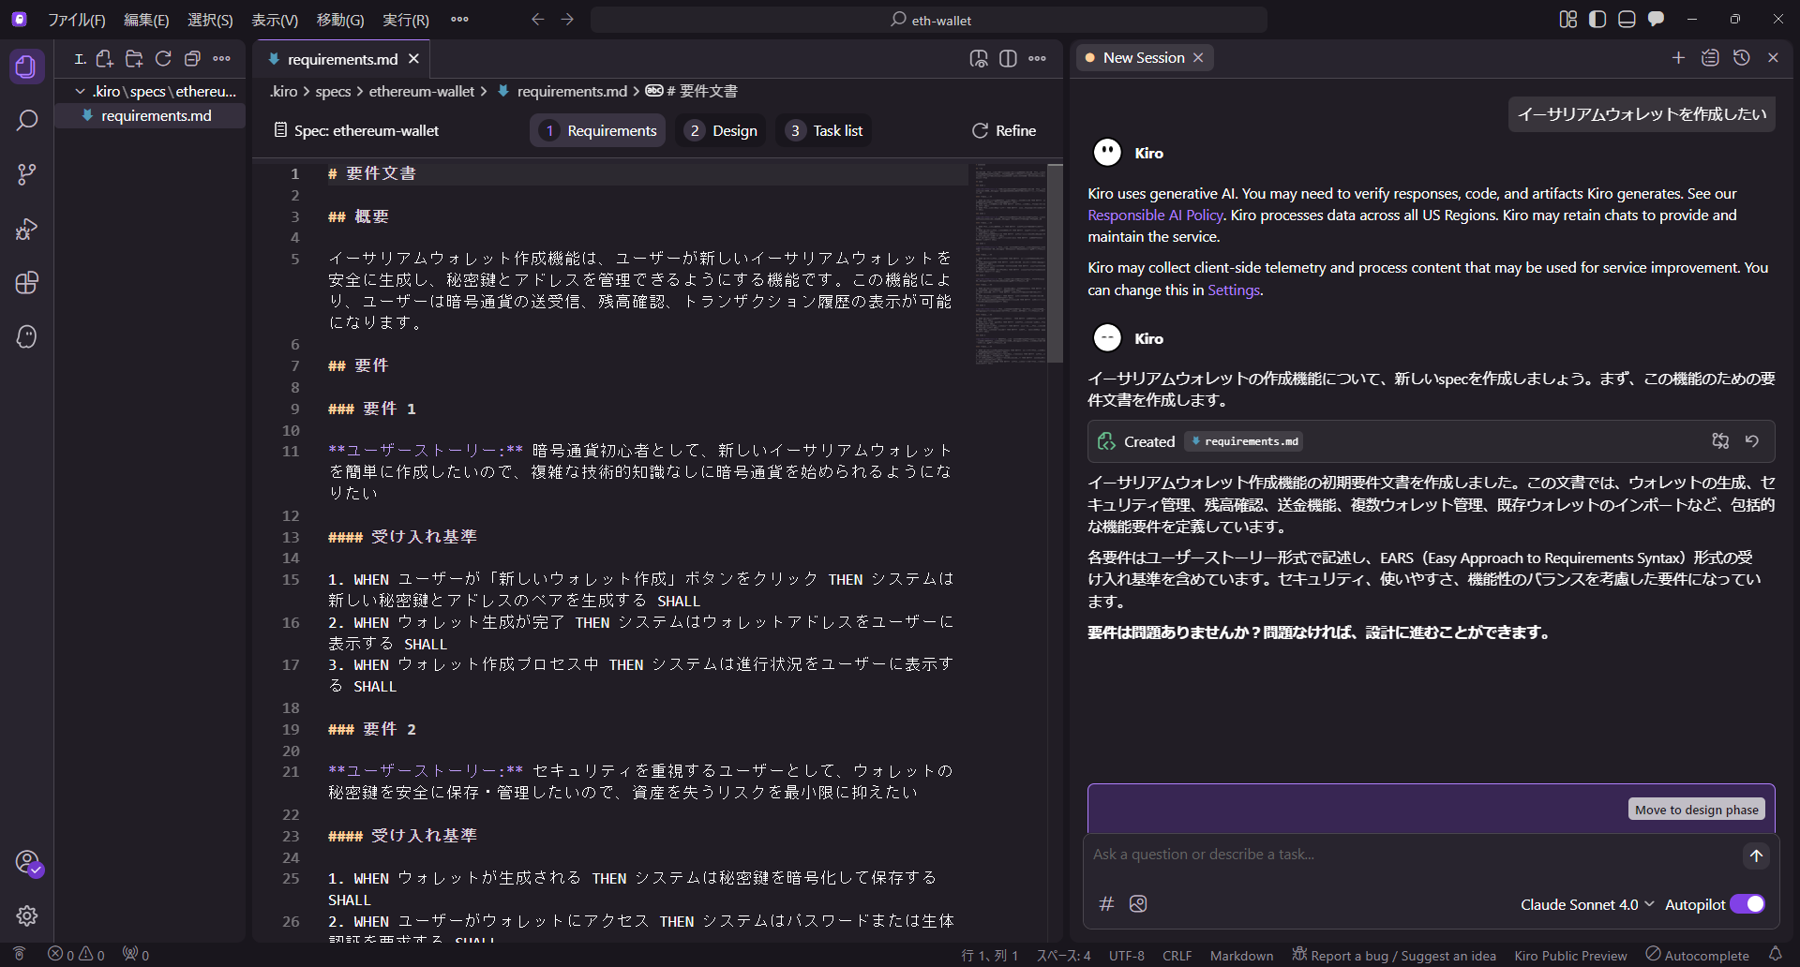Open the markdown preview to the side
The width and height of the screenshot is (1800, 967).
pos(979,58)
